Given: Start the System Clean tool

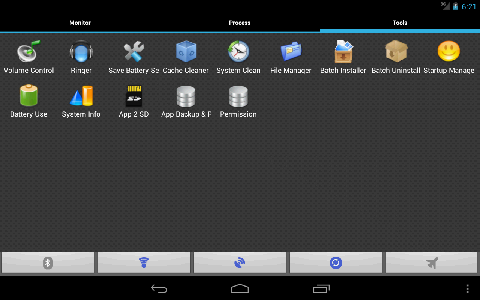Looking at the screenshot, I should pyautogui.click(x=238, y=56).
